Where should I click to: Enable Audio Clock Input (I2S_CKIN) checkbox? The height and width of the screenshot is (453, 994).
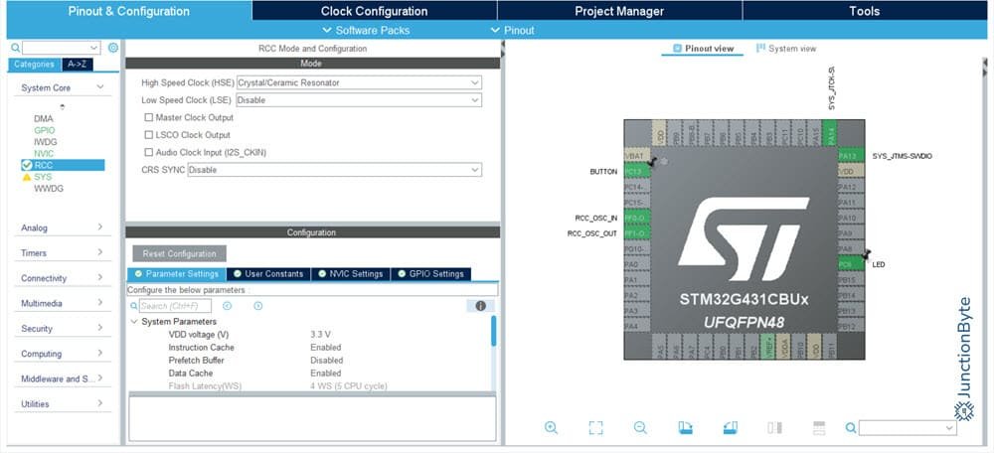(x=149, y=152)
